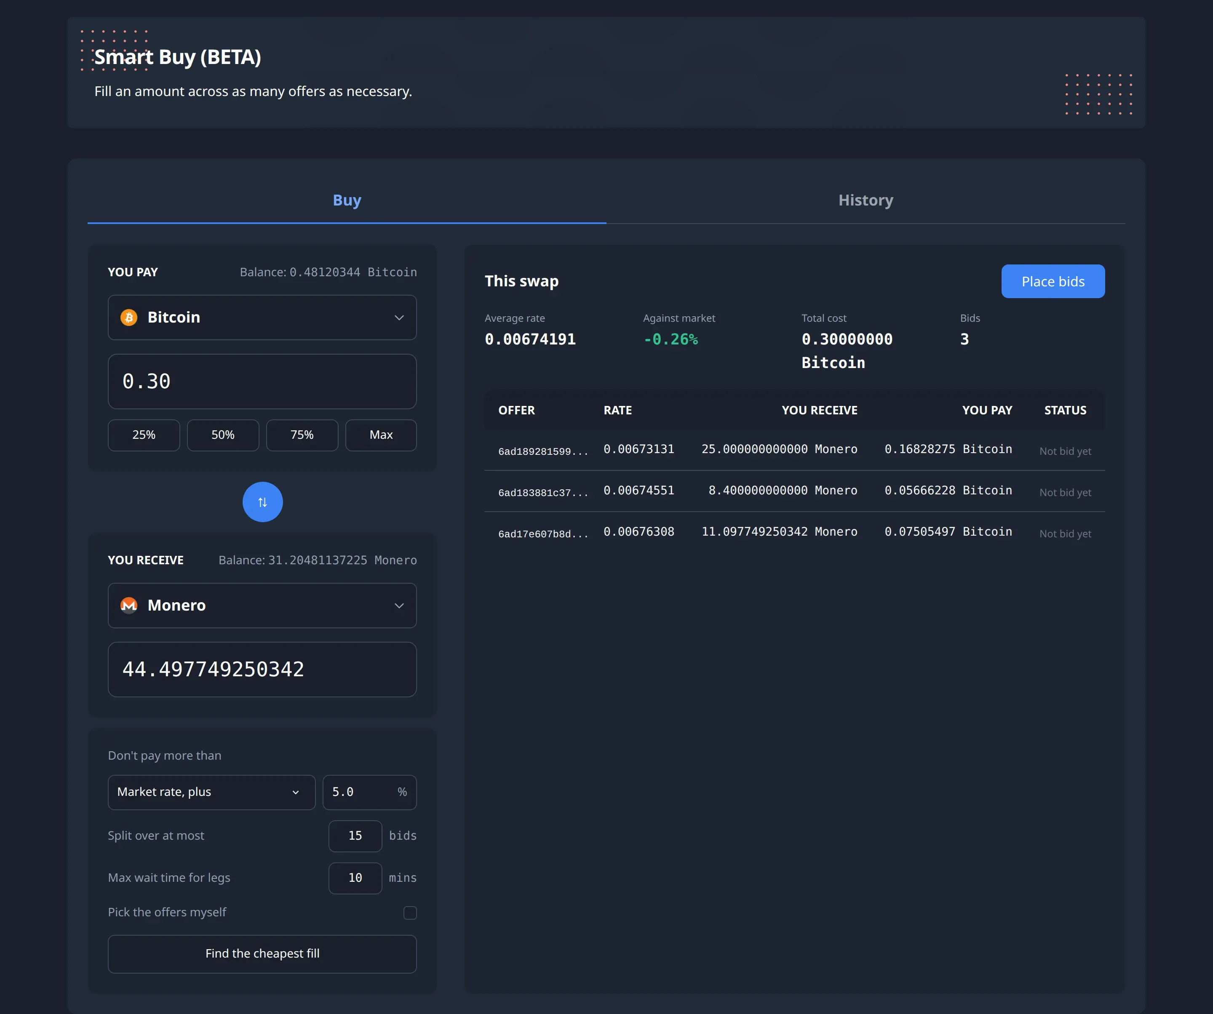Click Not bid yet status for 6ad189281599
The width and height of the screenshot is (1213, 1014).
pos(1065,451)
